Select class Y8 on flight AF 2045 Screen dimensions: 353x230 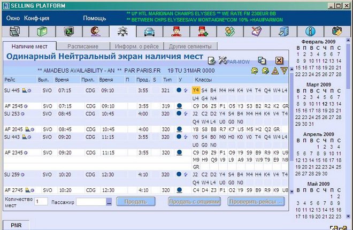196,129
